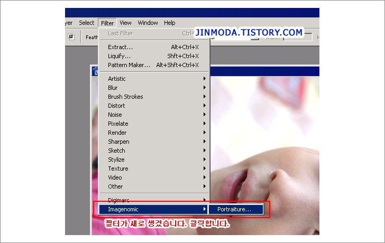The width and height of the screenshot is (385, 243).
Task: Click the document window icon
Action: 95,71
